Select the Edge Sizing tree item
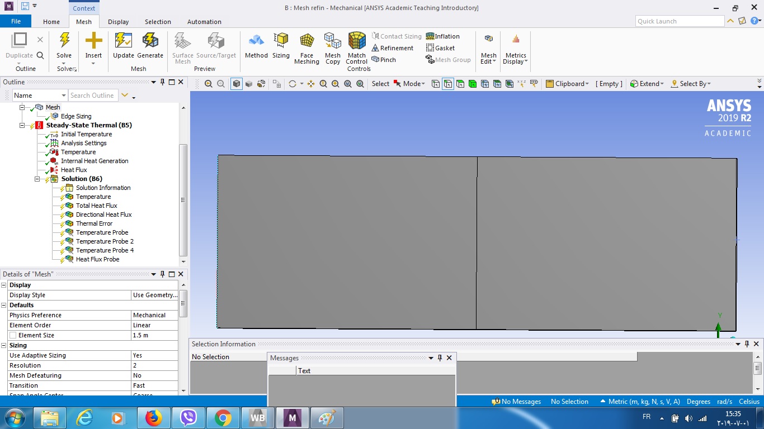Image resolution: width=764 pixels, height=429 pixels. (76, 116)
